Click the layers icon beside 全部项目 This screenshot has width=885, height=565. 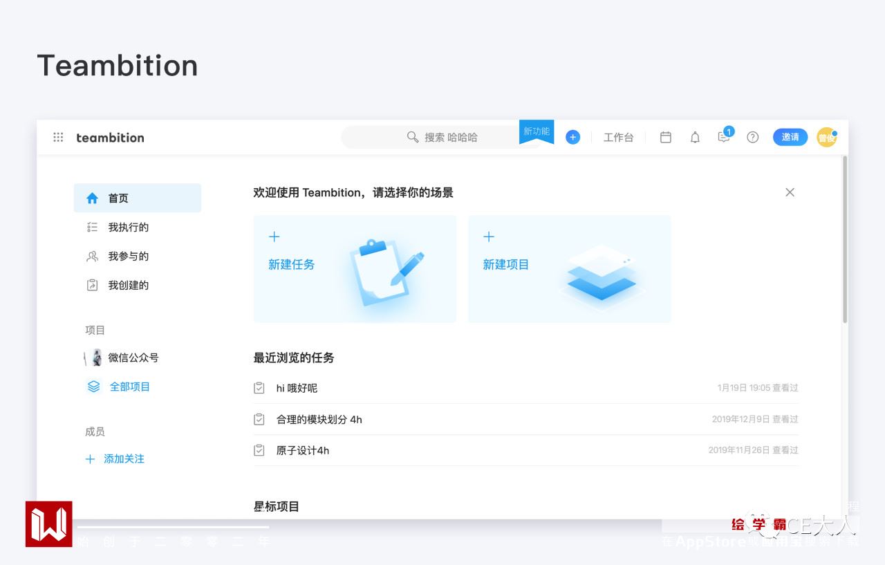point(93,387)
